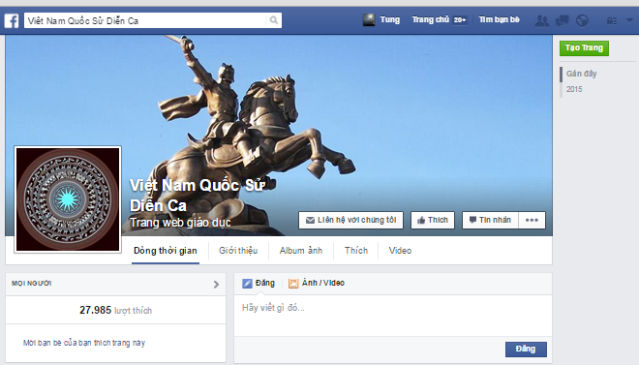Viewport: 639px width, 365px height.
Task: Open the privacy shortcuts lock icon
Action: pos(612,20)
